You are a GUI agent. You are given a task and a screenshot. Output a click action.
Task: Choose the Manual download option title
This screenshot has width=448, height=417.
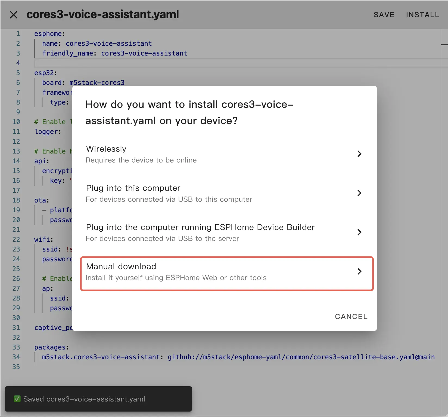click(x=121, y=266)
